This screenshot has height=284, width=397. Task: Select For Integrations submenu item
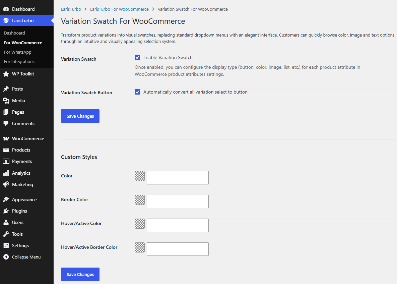(19, 62)
